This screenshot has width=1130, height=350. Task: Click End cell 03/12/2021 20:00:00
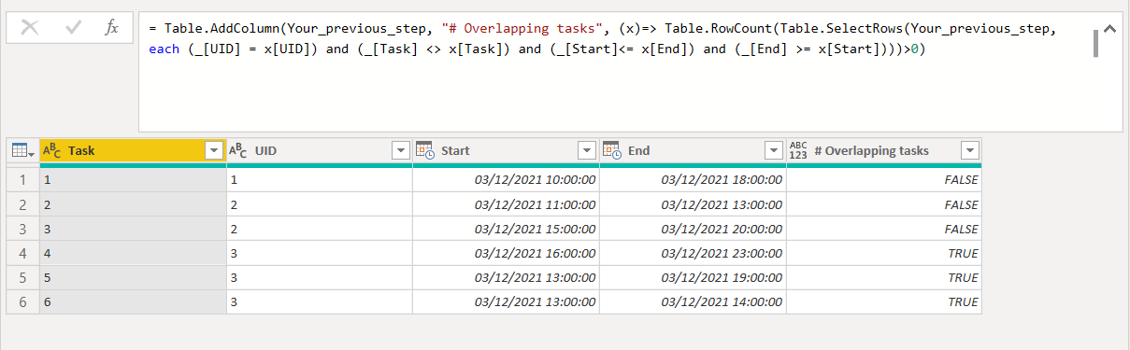(693, 229)
